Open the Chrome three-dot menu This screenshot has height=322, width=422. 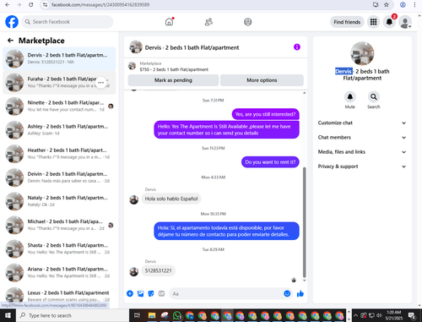pyautogui.click(x=414, y=4)
